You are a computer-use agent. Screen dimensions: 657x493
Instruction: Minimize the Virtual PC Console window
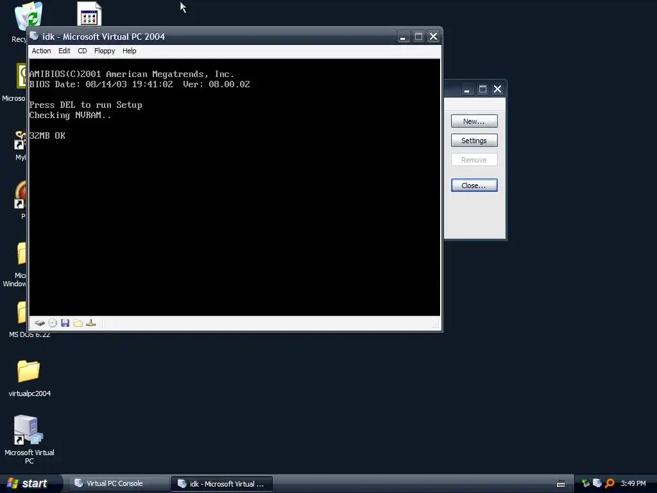click(x=467, y=89)
